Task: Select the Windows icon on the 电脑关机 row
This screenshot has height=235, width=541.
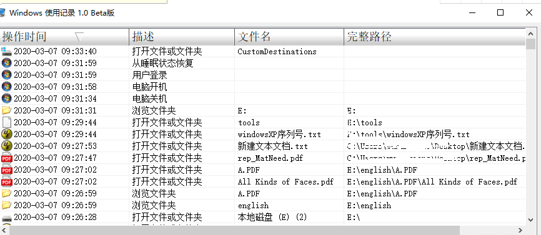Action: click(6, 98)
